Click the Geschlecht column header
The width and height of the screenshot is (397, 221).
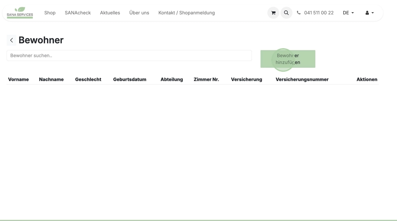(x=88, y=79)
